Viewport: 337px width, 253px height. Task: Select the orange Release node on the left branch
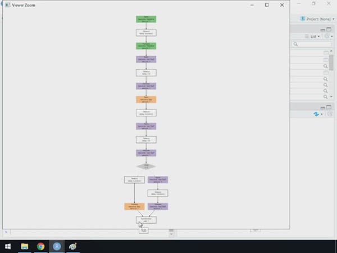(x=134, y=206)
